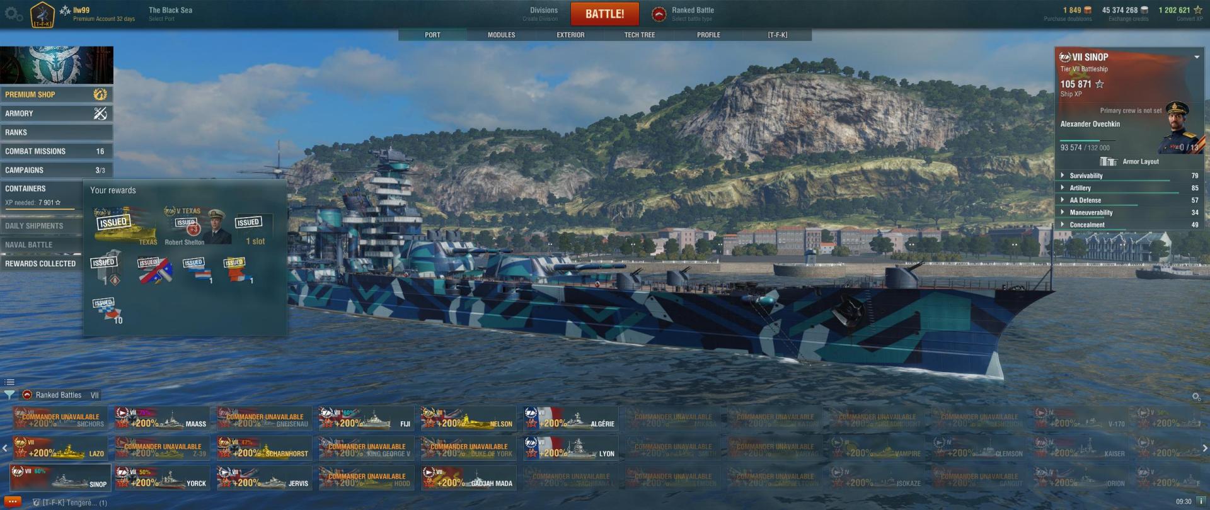This screenshot has width=1210, height=510.
Task: Click the BATTLE! button
Action: click(x=604, y=14)
